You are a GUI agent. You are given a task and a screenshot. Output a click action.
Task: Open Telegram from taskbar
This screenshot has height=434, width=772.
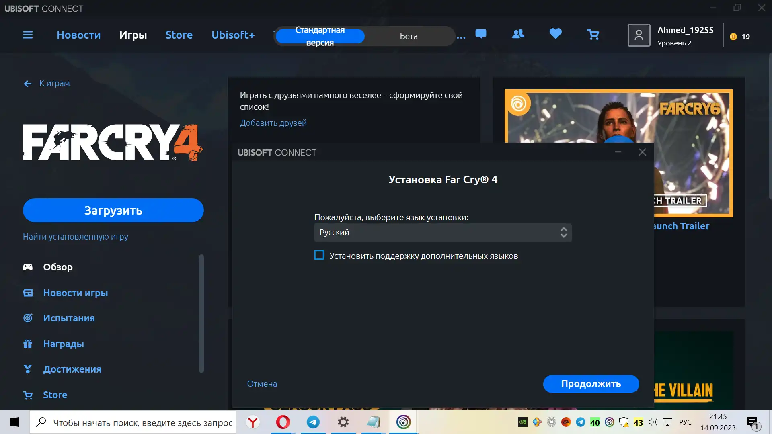pos(313,422)
